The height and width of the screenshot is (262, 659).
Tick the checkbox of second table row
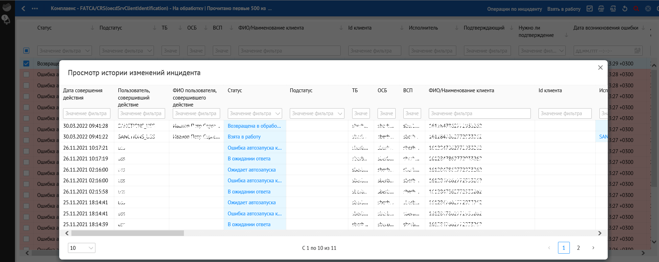coord(26,74)
